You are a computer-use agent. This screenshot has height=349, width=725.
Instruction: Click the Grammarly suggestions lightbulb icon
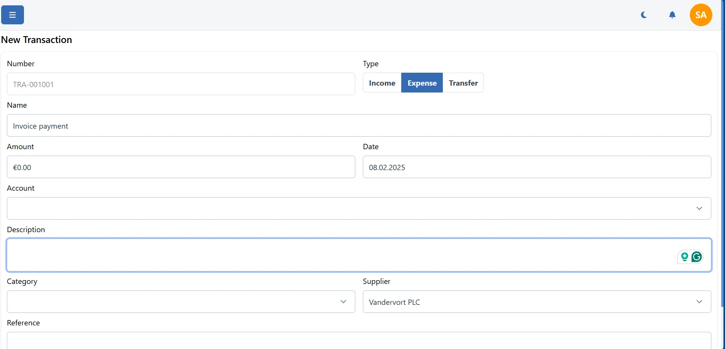click(684, 257)
